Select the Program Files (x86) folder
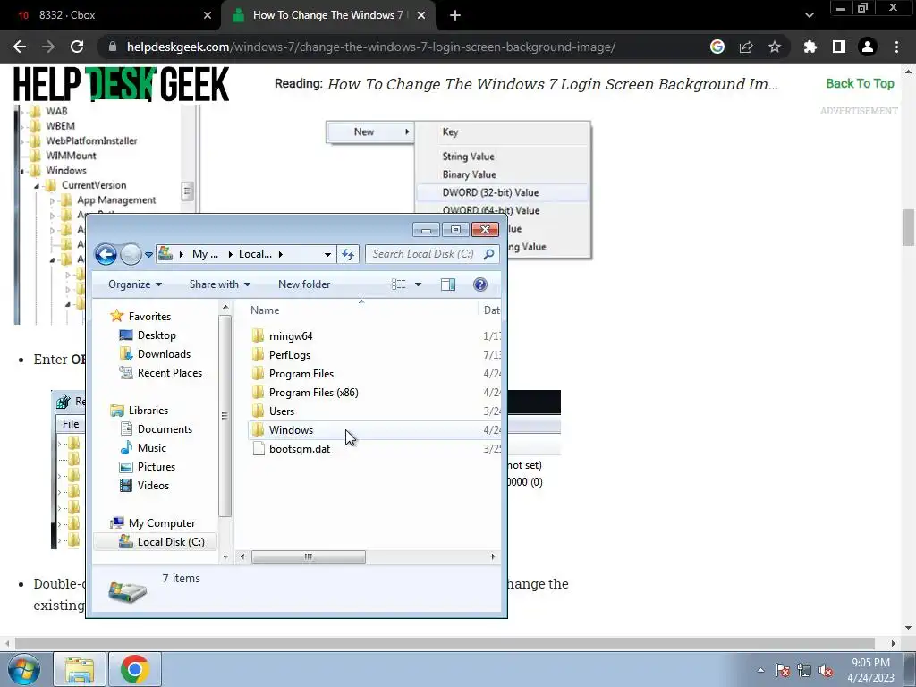 point(306,393)
